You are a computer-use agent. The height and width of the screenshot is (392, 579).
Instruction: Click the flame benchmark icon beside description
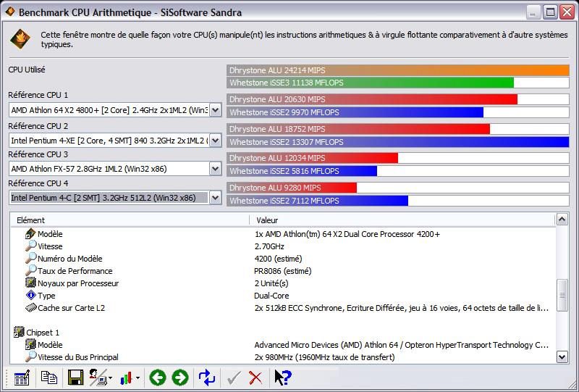point(20,39)
